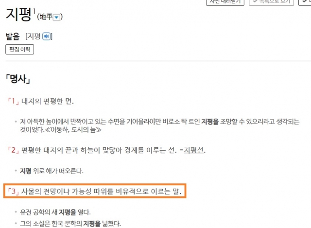Click the 명사 part-of-speech heading
This screenshot has width=311, height=228.
18,79
